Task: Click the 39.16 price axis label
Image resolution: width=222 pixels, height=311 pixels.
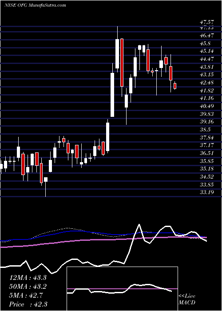Action: (x=207, y=122)
